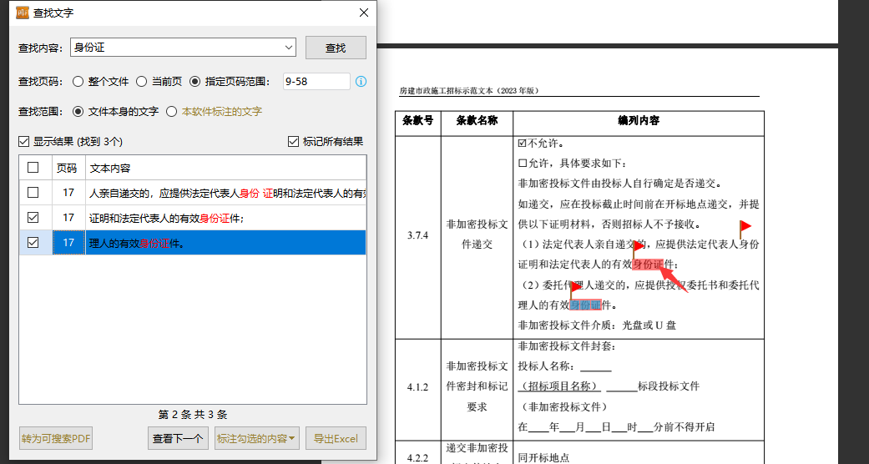Click the blue highlighted 身份证 in document
This screenshot has height=464, width=869.
[586, 305]
